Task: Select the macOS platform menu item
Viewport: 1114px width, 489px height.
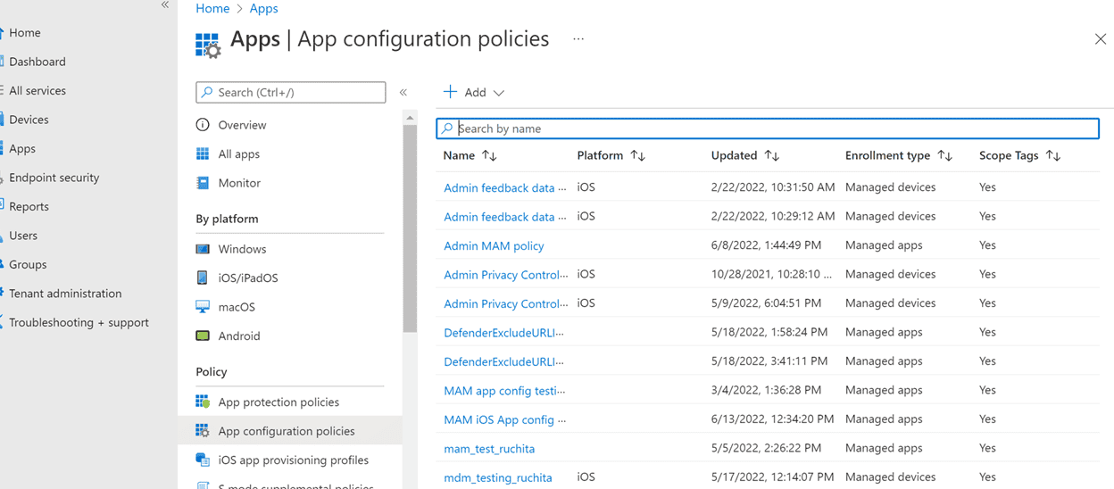Action: tap(237, 307)
